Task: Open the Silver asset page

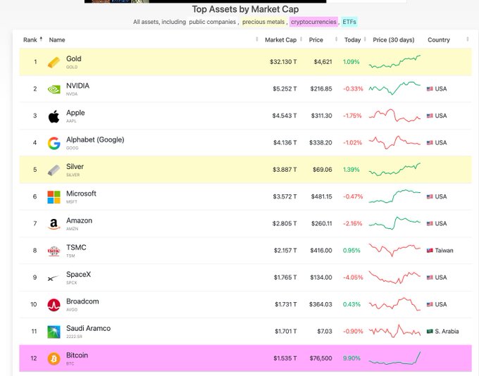Action: click(75, 166)
